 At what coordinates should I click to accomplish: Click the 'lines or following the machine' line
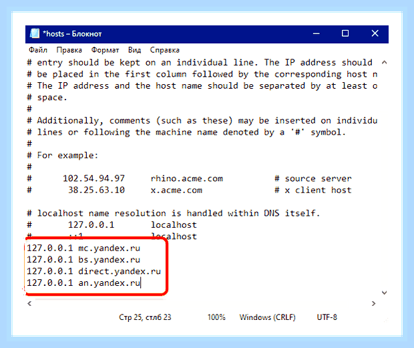click(186, 132)
